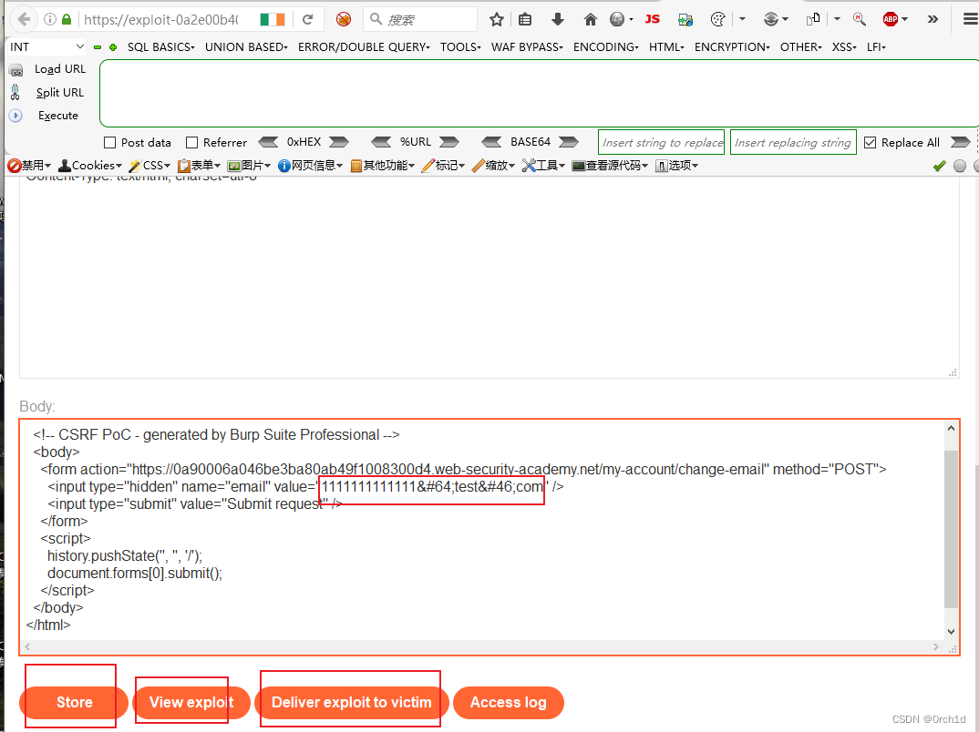Expand the CSS developer menu
The image size is (979, 732).
click(x=149, y=165)
